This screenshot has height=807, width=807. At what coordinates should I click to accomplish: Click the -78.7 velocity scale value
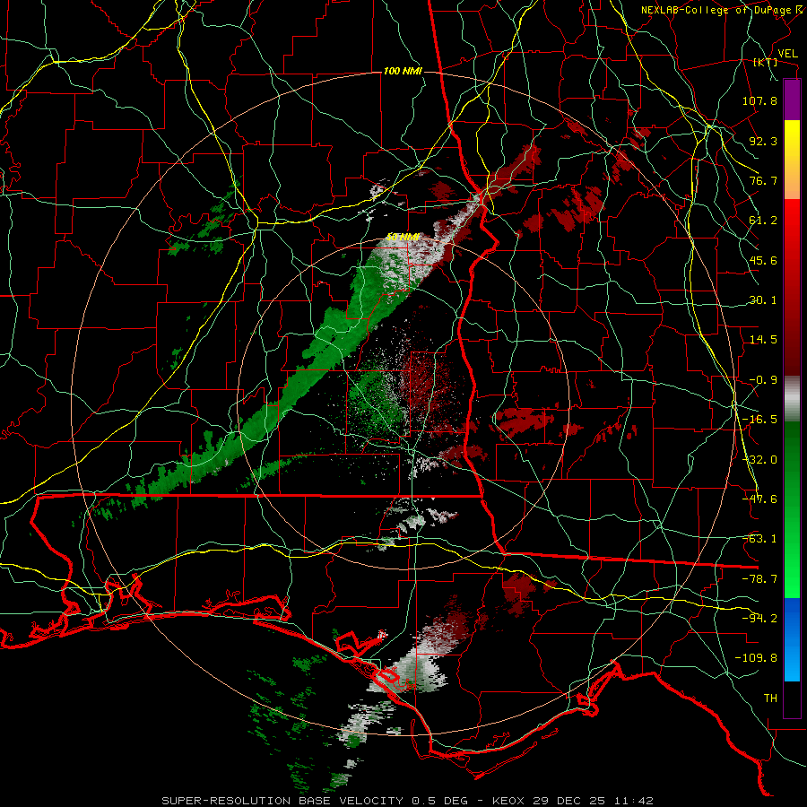tap(759, 579)
